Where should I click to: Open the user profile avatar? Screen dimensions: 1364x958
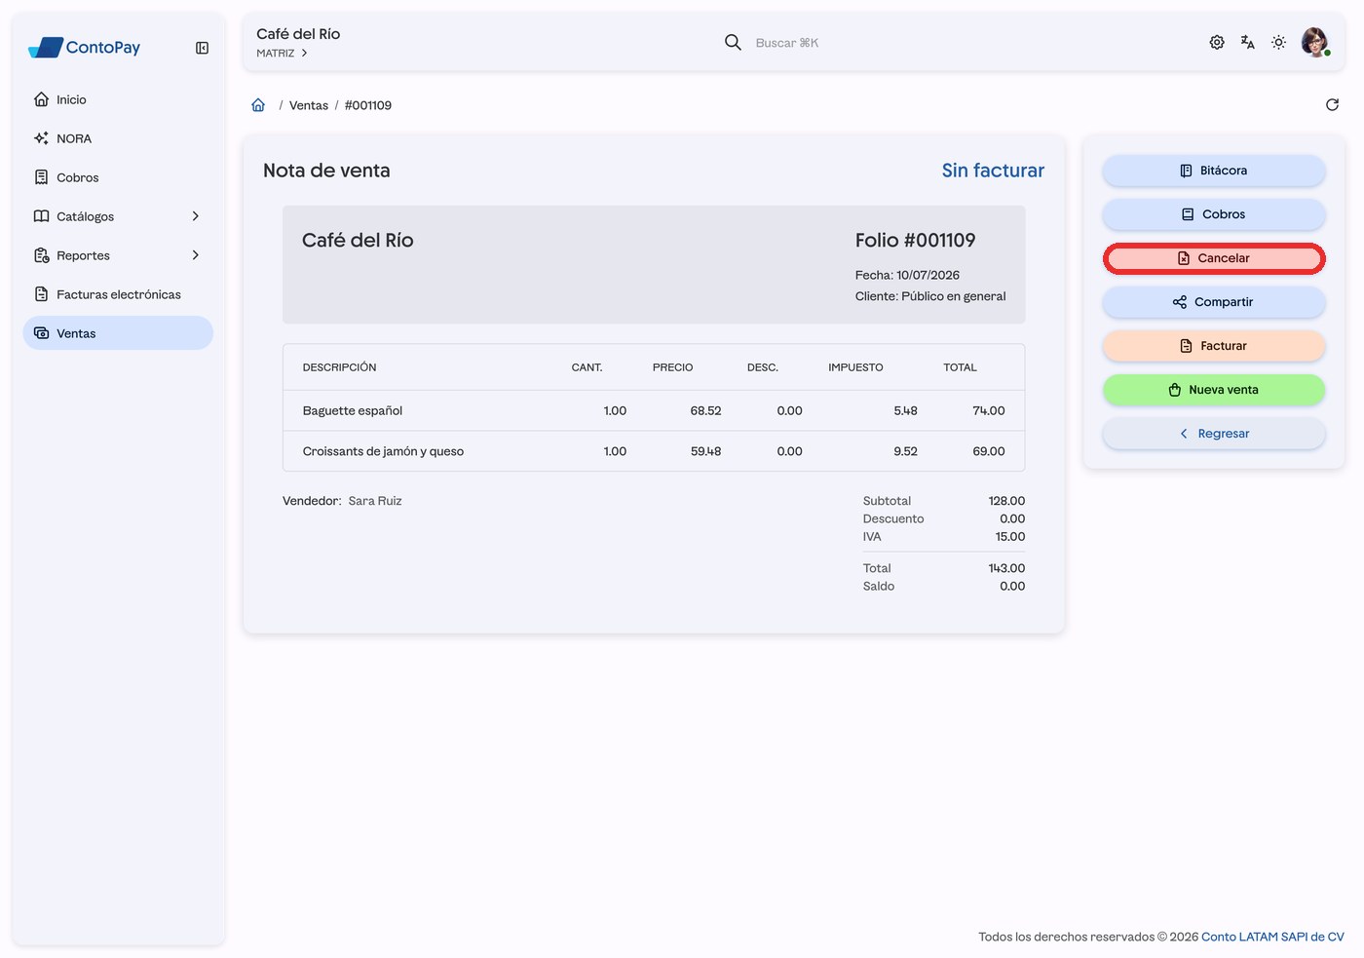pos(1315,42)
